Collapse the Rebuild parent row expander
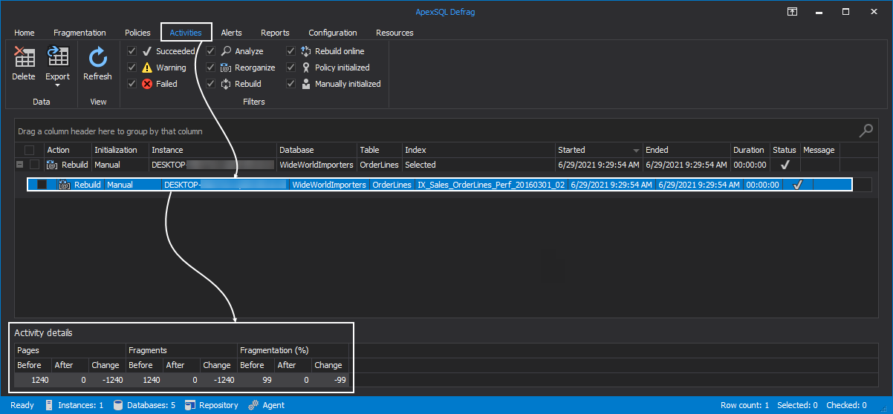Screen dimensions: 893x414 point(20,165)
